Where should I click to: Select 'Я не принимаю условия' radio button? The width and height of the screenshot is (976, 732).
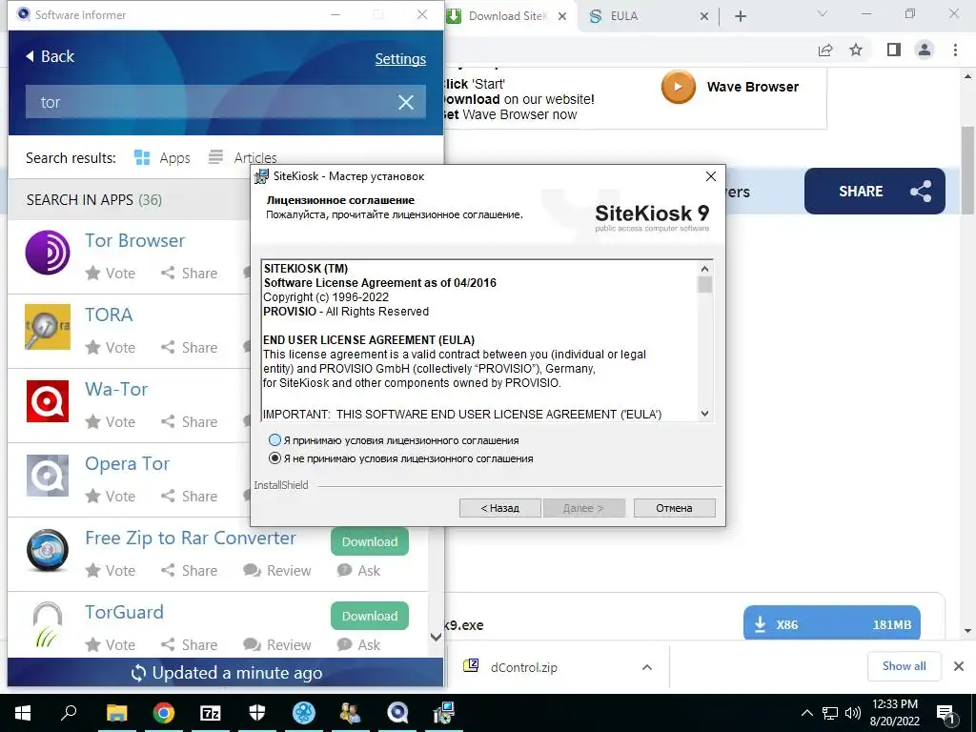pyautogui.click(x=274, y=458)
